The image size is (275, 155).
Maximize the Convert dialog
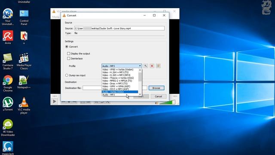[154, 15]
